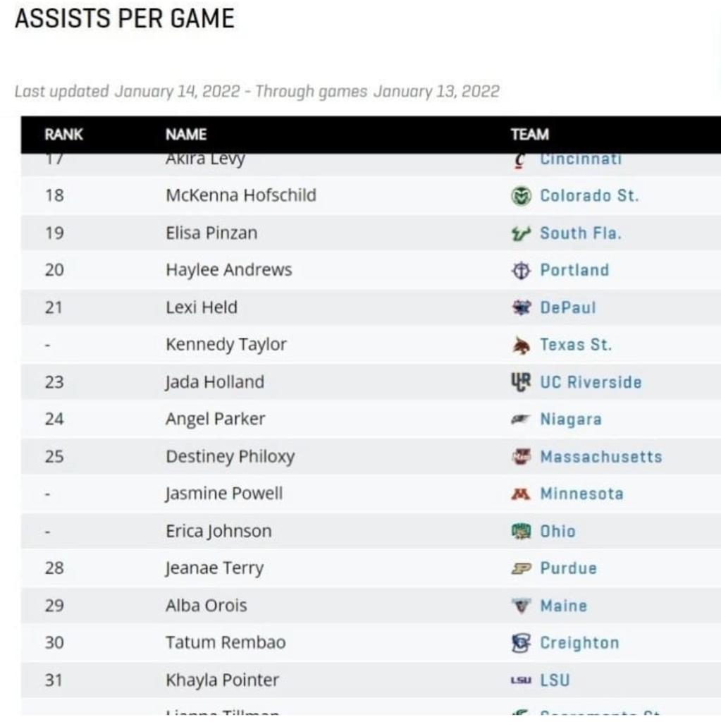Screen dimensions: 721x722
Task: Sort table by TEAM column header
Action: [530, 134]
